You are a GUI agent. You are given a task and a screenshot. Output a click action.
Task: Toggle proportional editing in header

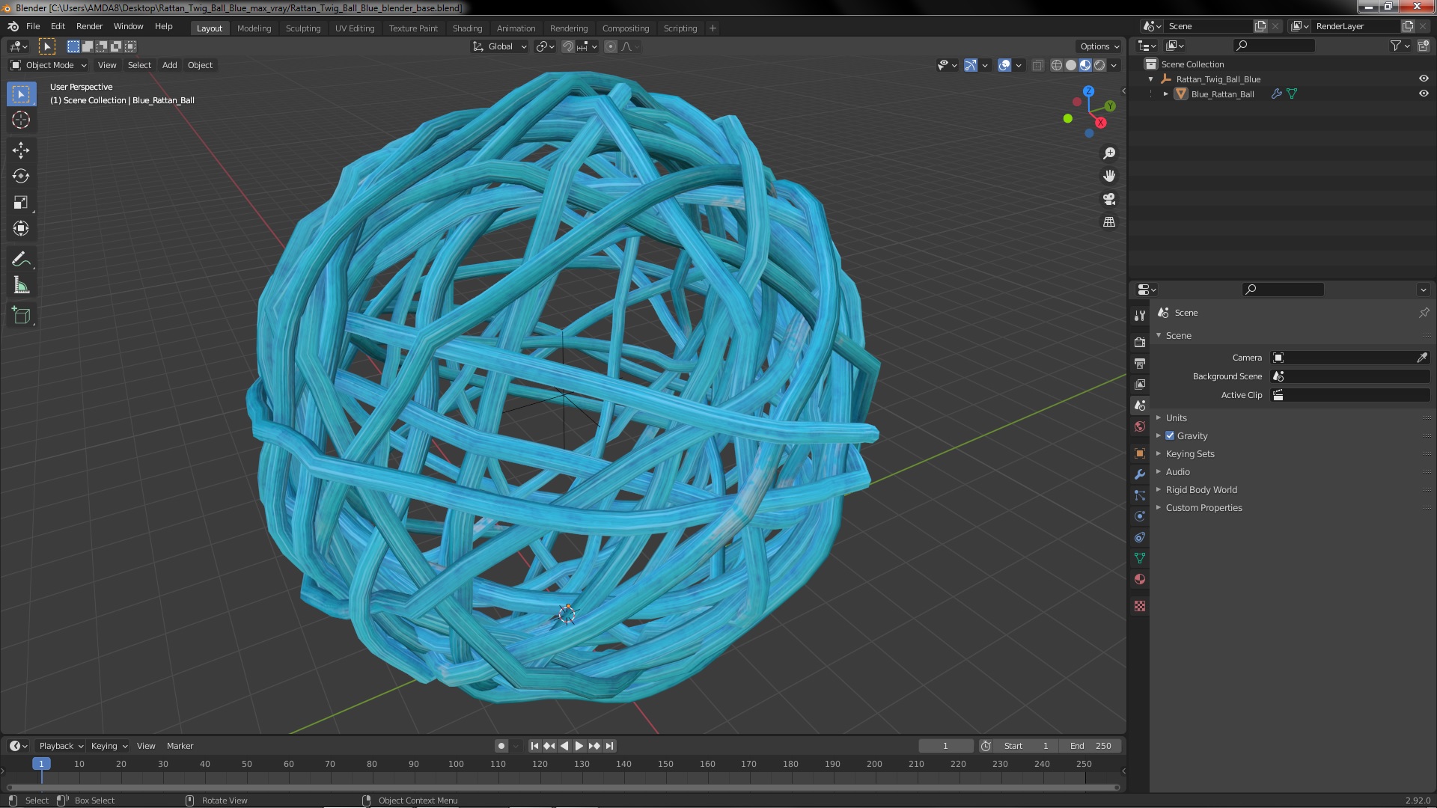pyautogui.click(x=611, y=46)
